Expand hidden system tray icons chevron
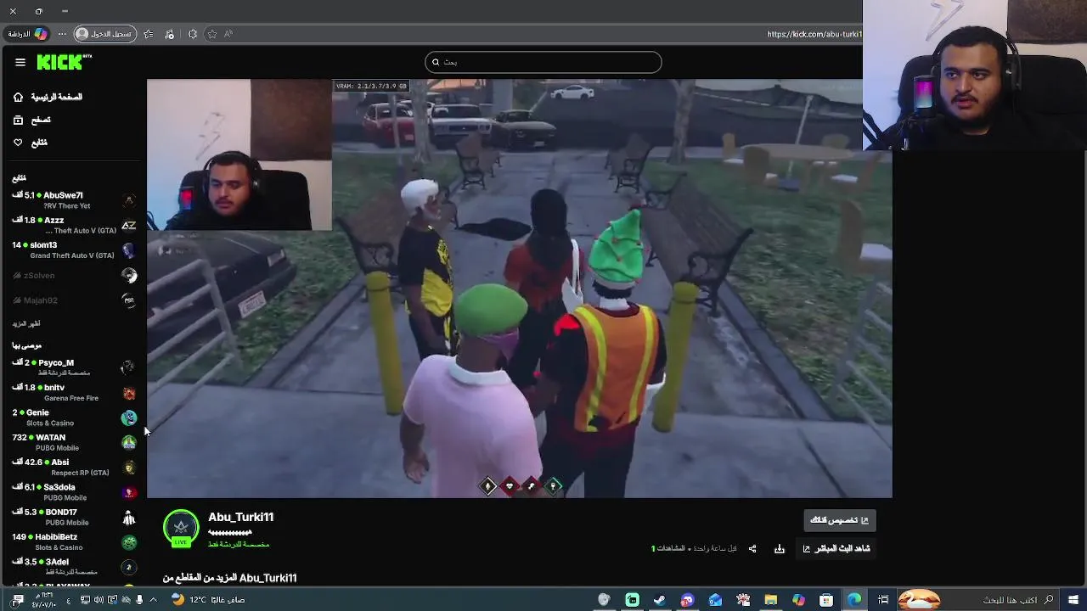The image size is (1087, 611). click(x=154, y=600)
